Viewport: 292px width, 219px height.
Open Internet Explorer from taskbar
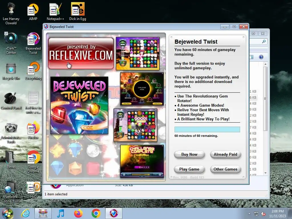(x=25, y=213)
